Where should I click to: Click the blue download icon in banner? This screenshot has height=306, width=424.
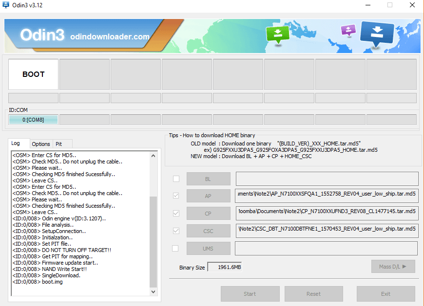pos(377,34)
